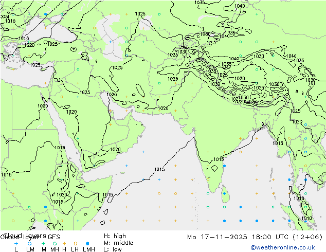The image size is (326, 252).
Task: Click the date 'Mo 17-11-2025'
Action: click(x=217, y=237)
